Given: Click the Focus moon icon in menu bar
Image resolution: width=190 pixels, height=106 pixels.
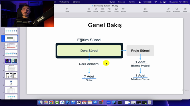Looking at the screenshot, I should coord(140,2).
